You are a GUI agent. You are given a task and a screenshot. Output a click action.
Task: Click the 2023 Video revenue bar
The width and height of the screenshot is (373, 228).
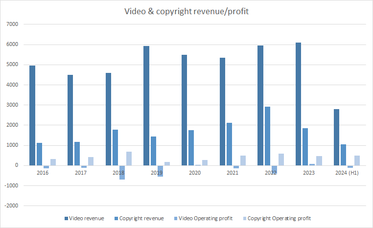(x=298, y=104)
